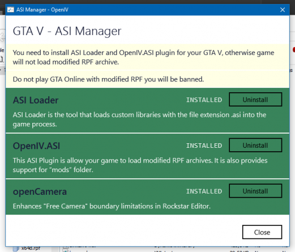Select the 'OpenIV.ASI' heading
This screenshot has height=252, width=295.
[36, 146]
